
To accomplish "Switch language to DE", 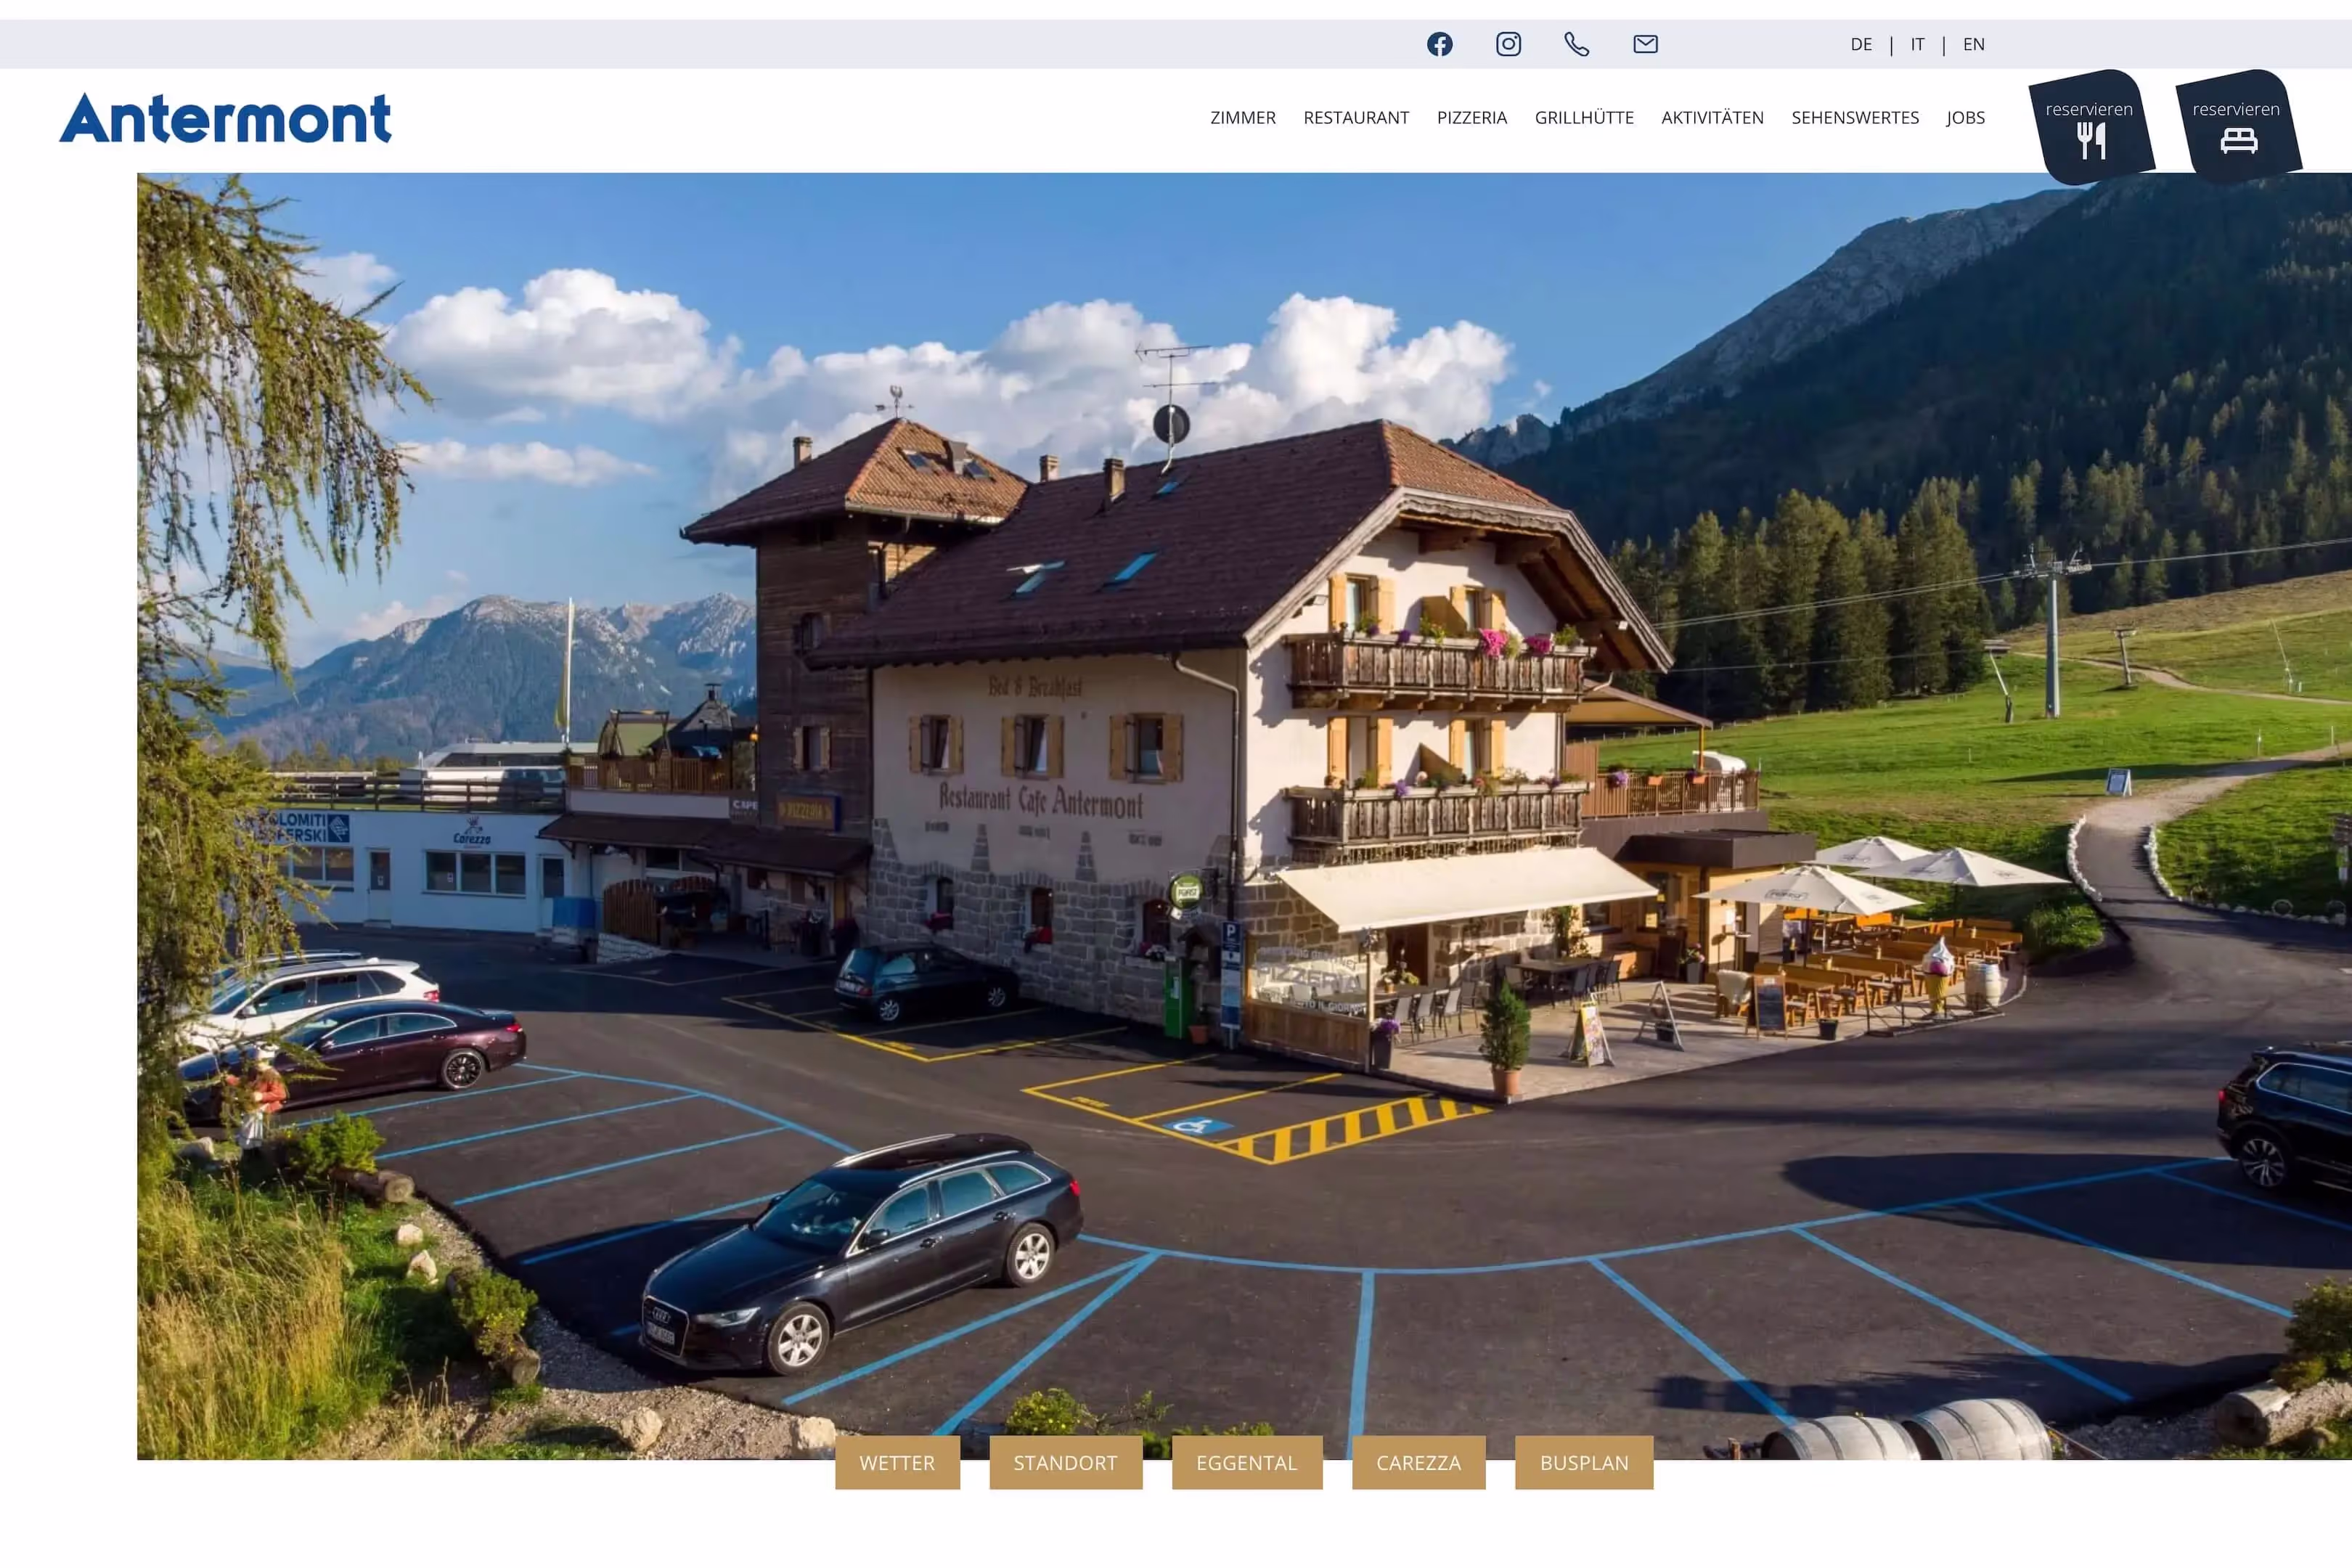I will point(1861,44).
